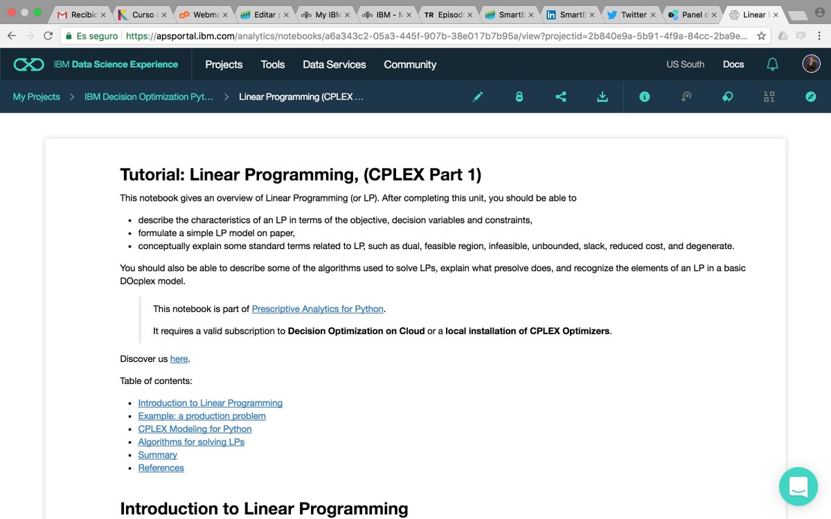831x519 pixels.
Task: Click the share notebook icon
Action: tap(561, 97)
